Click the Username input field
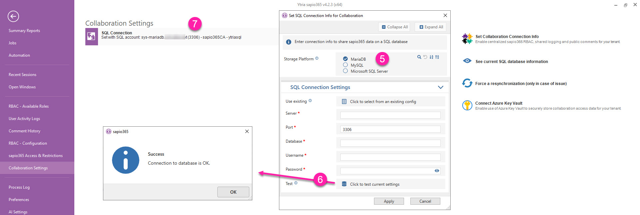Viewport: 640px width, 215px height. click(x=390, y=157)
